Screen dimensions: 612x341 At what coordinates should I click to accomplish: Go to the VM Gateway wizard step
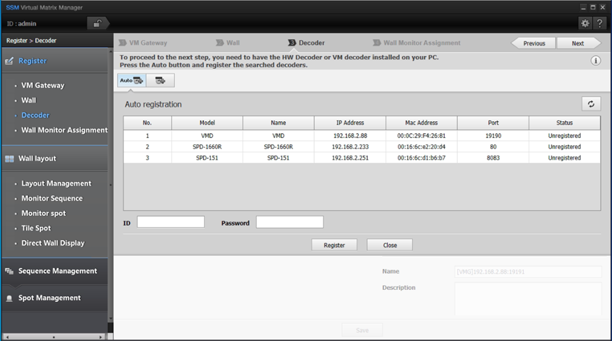pos(143,43)
